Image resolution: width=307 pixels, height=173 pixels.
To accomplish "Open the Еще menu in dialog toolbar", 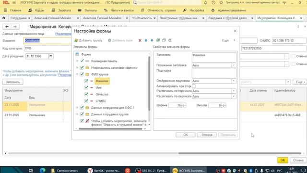I will pyautogui.click(x=228, y=40).
